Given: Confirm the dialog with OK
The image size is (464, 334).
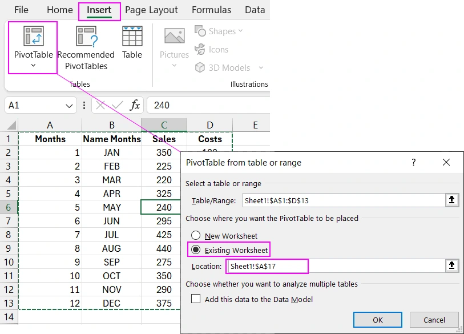Looking at the screenshot, I should (x=377, y=320).
